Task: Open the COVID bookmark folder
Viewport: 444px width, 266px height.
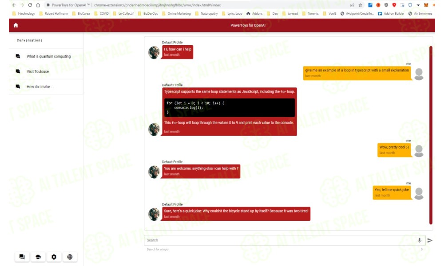Action: point(101,14)
